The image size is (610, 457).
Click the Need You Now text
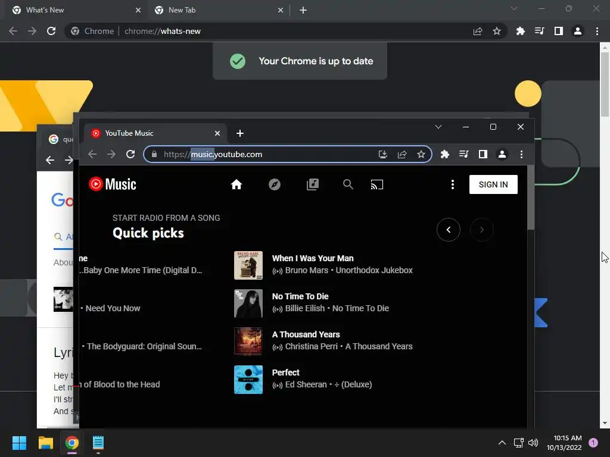pos(113,309)
